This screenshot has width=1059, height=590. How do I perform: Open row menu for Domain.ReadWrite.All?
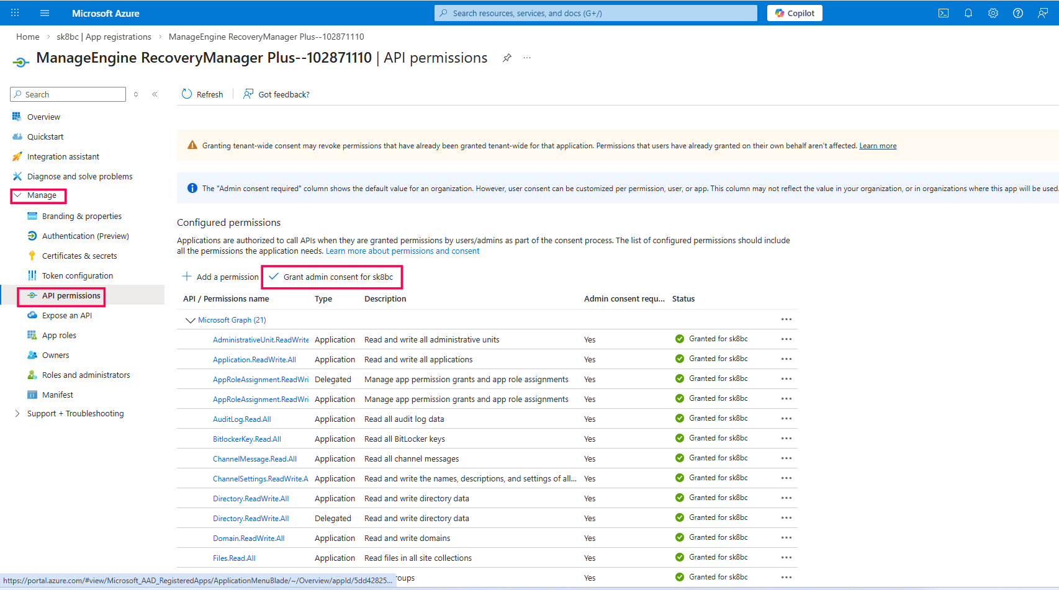786,538
